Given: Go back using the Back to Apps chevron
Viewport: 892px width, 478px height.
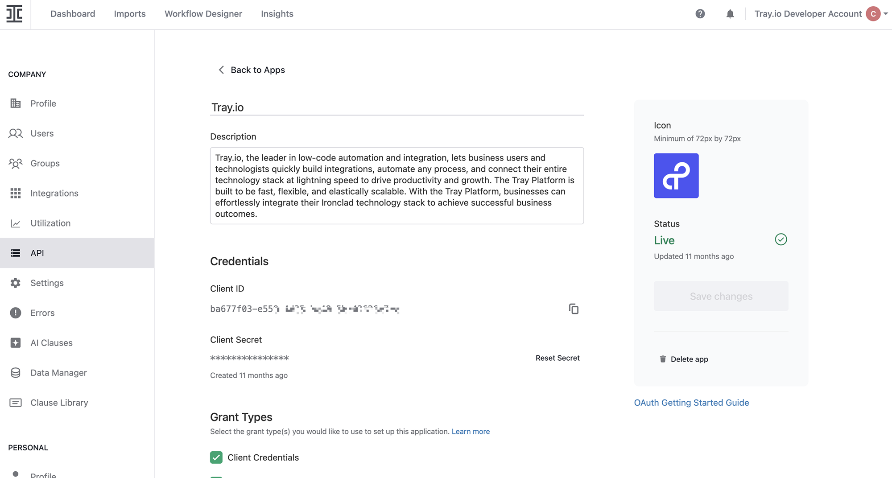Looking at the screenshot, I should 221,70.
